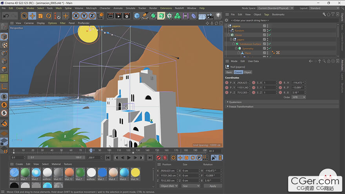Image resolution: width=345 pixels, height=194 pixels.
Task: Open the Edit Render Settings icon
Action: tap(127, 16)
